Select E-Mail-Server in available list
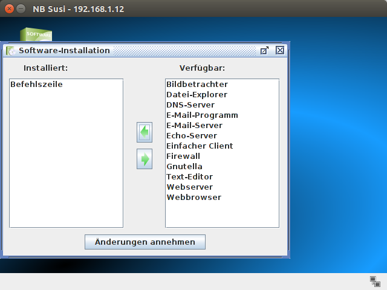Screen dimensions: 387x290 [194, 126]
